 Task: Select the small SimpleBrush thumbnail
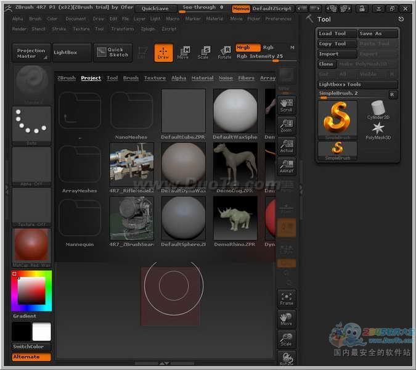coord(337,150)
